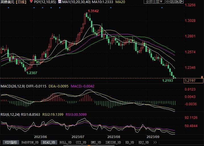Click the RSI(6,12,24) indicator label

tap(10, 115)
